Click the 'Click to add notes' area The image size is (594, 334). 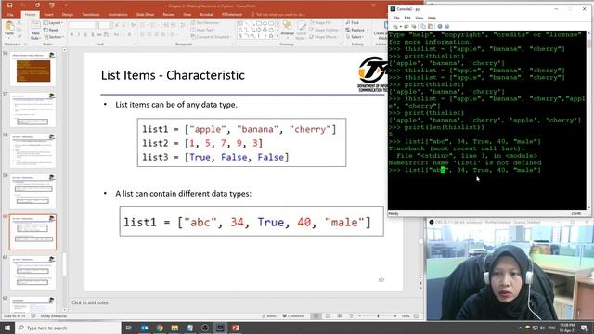pos(90,302)
